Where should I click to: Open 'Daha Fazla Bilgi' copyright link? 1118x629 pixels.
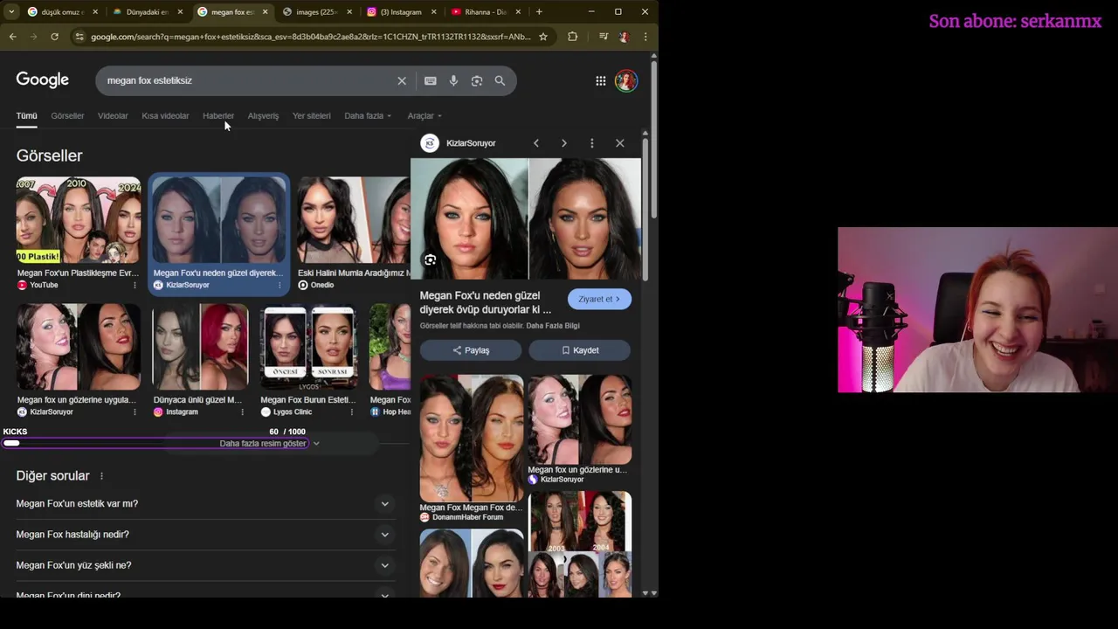tap(553, 326)
